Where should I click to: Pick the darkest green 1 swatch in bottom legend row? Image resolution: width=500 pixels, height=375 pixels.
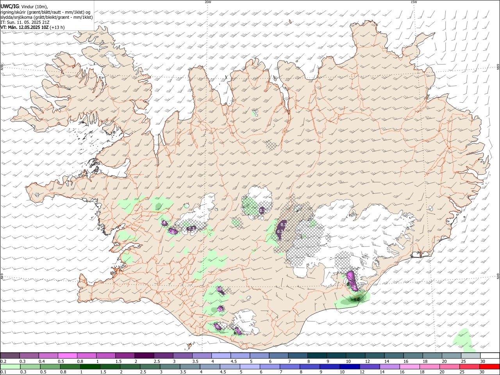click(x=90, y=367)
